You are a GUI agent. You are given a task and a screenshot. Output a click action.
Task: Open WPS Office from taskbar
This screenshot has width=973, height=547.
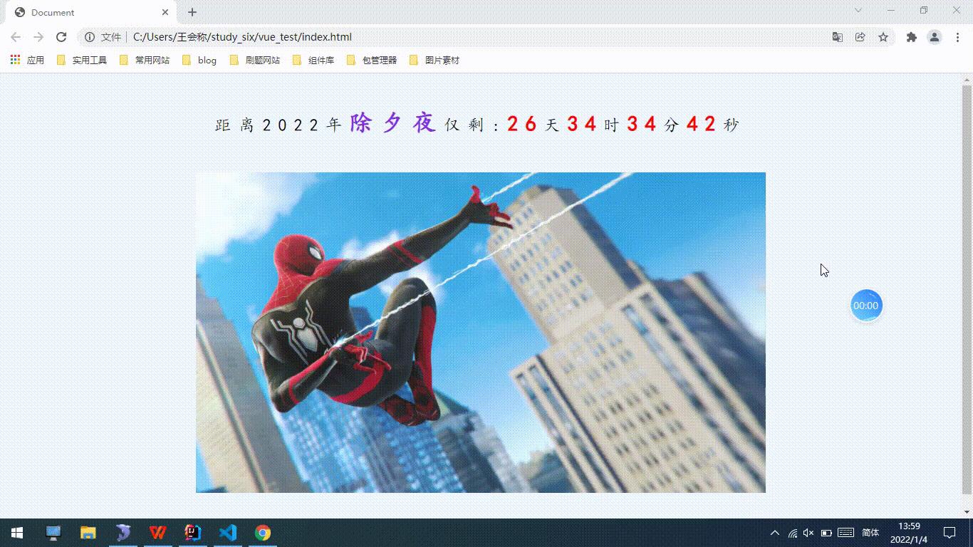pos(158,533)
